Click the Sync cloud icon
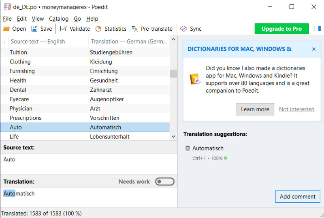 184,29
